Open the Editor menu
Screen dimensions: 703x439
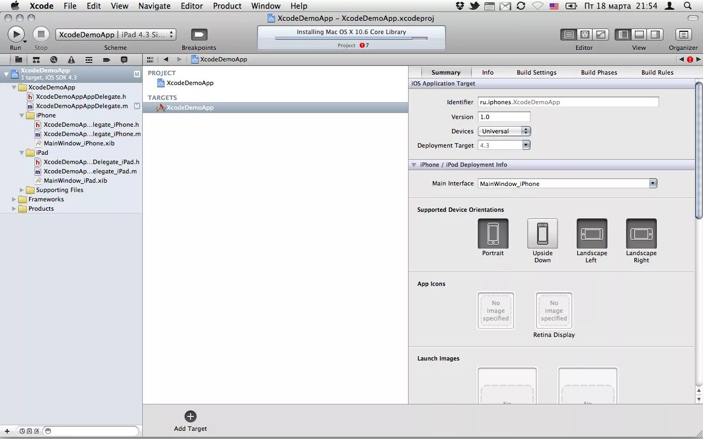192,6
